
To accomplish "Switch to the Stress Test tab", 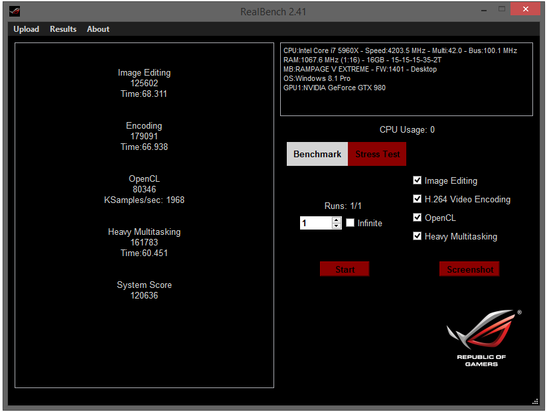I will 377,154.
